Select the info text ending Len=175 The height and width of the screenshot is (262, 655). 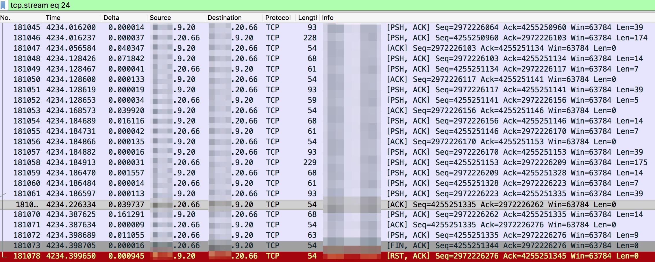(x=517, y=162)
